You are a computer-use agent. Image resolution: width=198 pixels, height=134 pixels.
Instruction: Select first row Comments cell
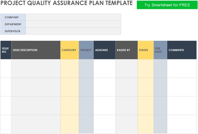(x=182, y=68)
